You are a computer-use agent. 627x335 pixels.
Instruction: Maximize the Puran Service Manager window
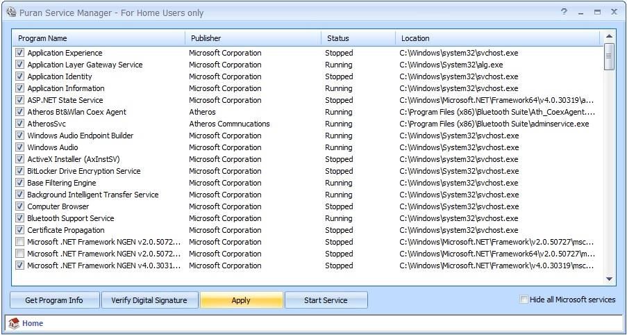[x=597, y=12]
